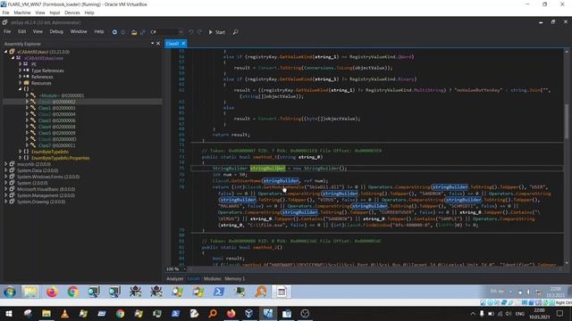Click the redo arrow in dnSpy toolbar

[x=199, y=32]
